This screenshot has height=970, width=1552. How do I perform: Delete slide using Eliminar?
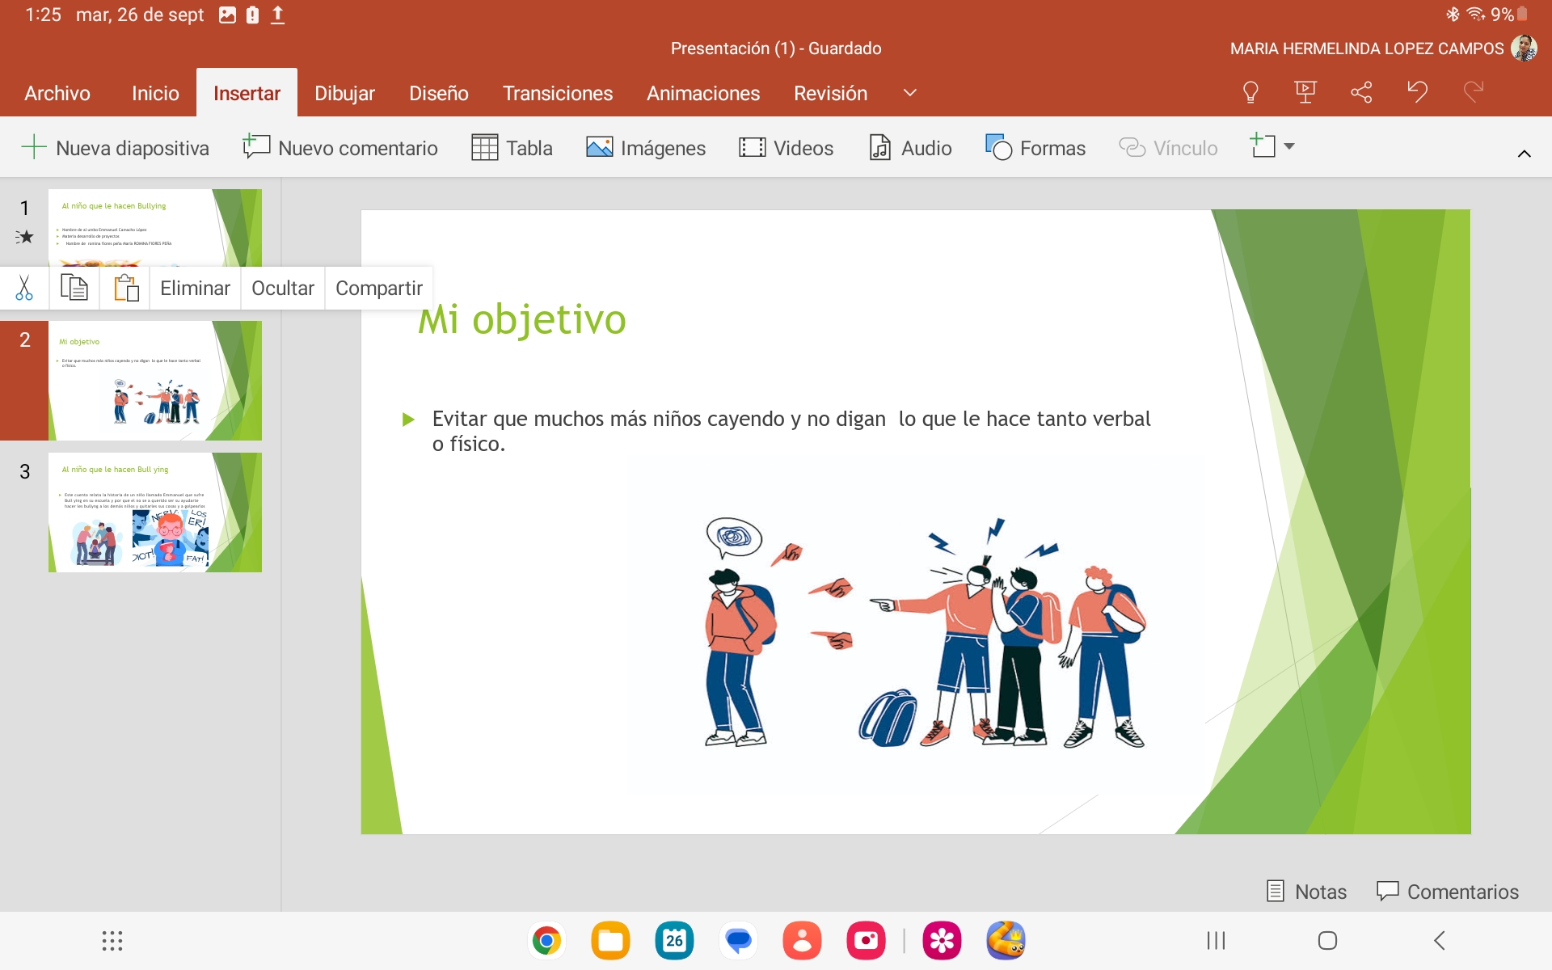tap(195, 288)
